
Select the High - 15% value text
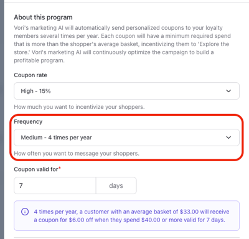[35, 91]
